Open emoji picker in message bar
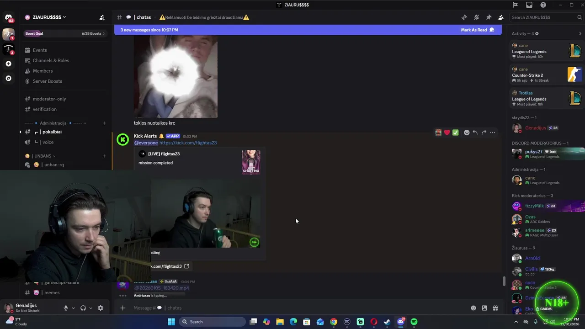 (x=473, y=308)
